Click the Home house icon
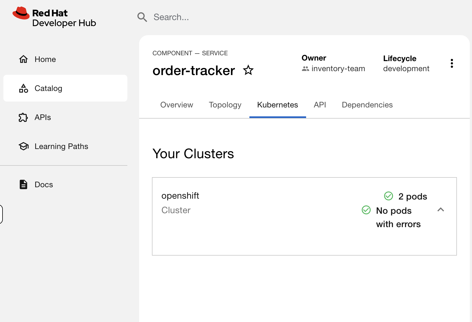The image size is (472, 322). [23, 59]
